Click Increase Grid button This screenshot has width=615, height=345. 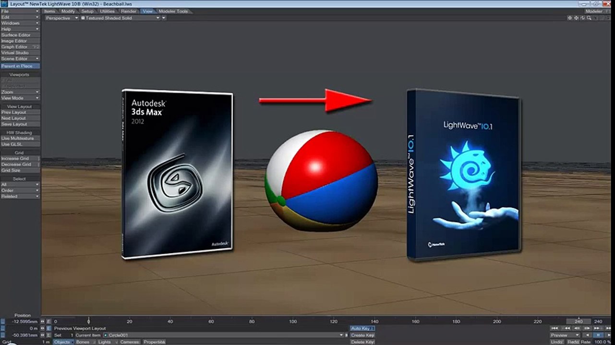[20, 158]
